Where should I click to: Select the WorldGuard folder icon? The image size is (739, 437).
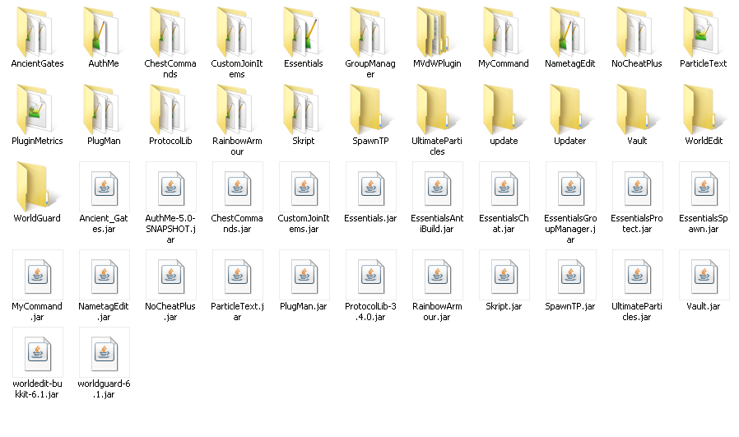click(x=37, y=186)
